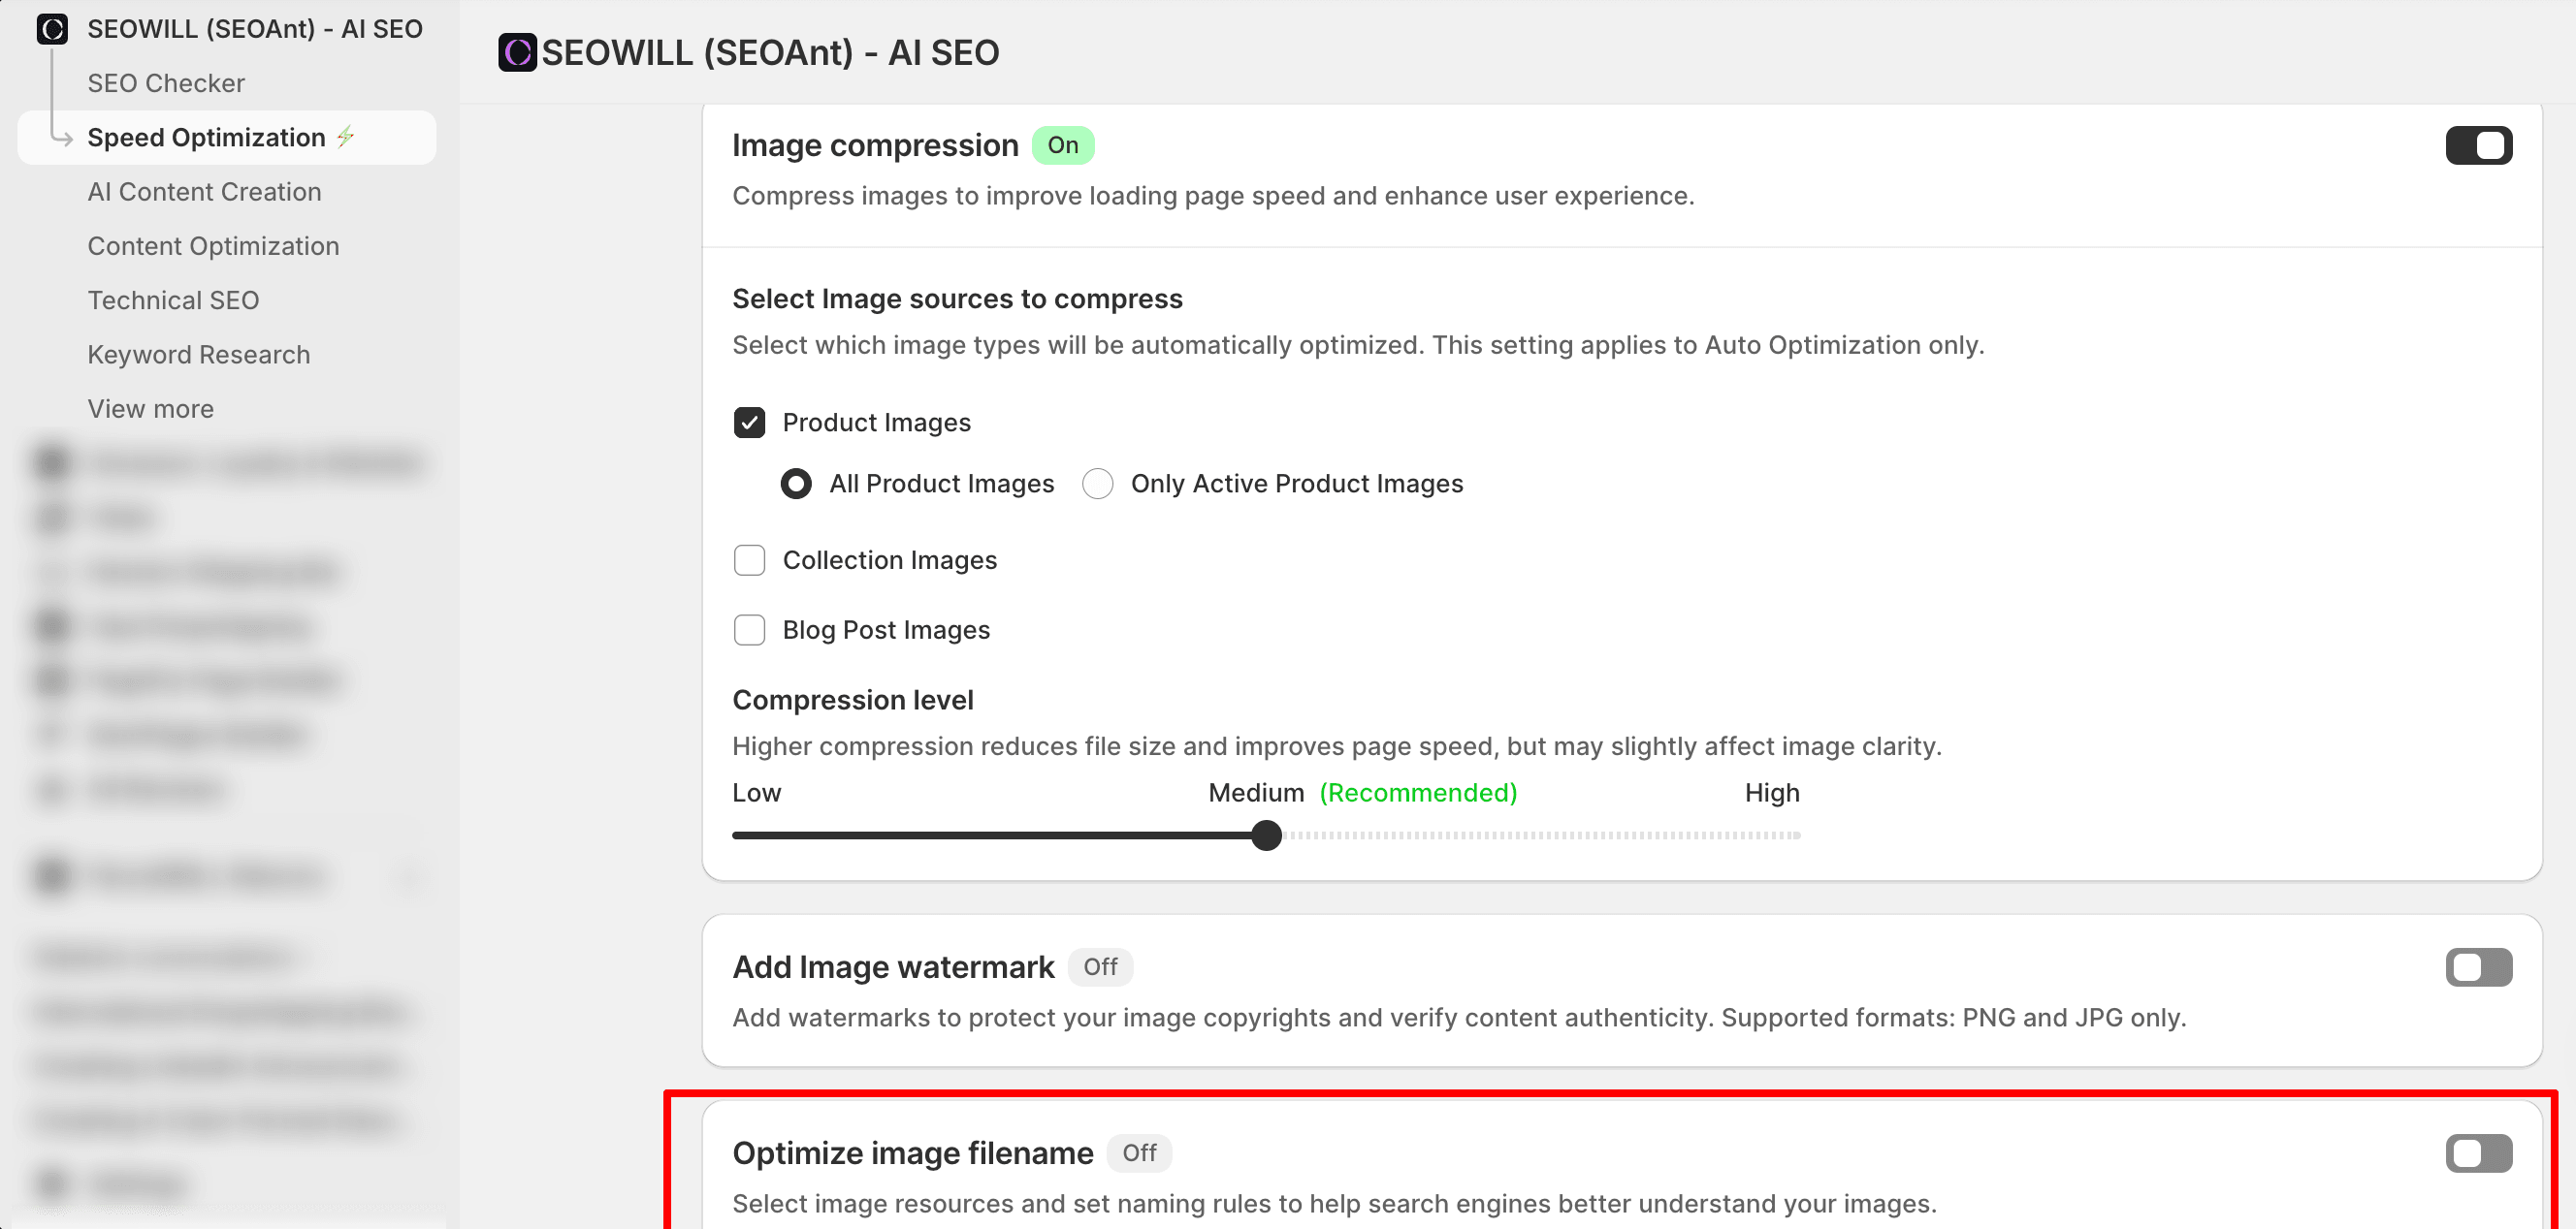This screenshot has height=1229, width=2576.
Task: Turn off the Image compression switch
Action: point(2478,146)
